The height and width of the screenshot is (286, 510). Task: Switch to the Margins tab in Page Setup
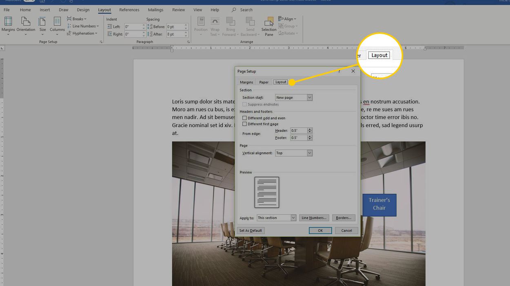tap(246, 82)
